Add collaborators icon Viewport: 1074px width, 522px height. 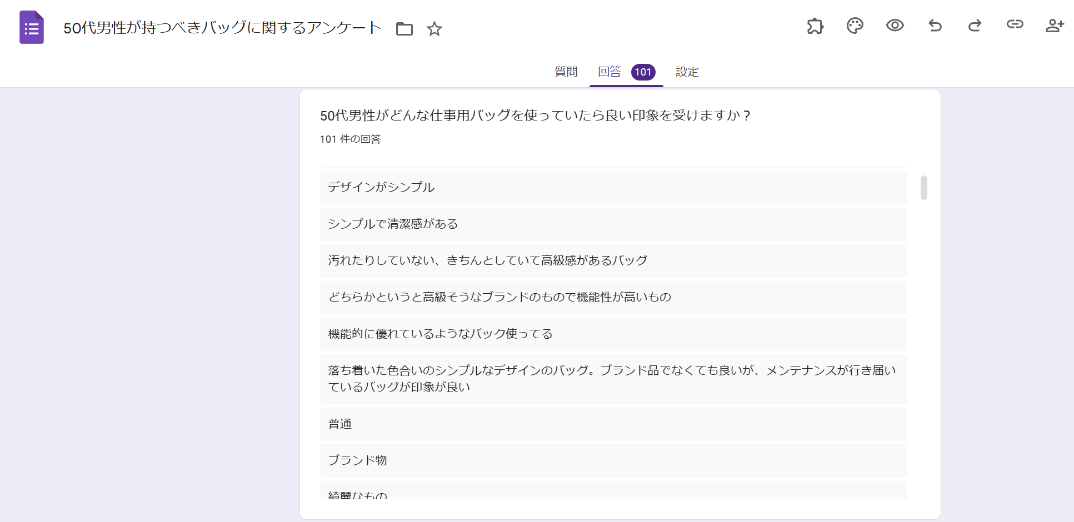1055,26
